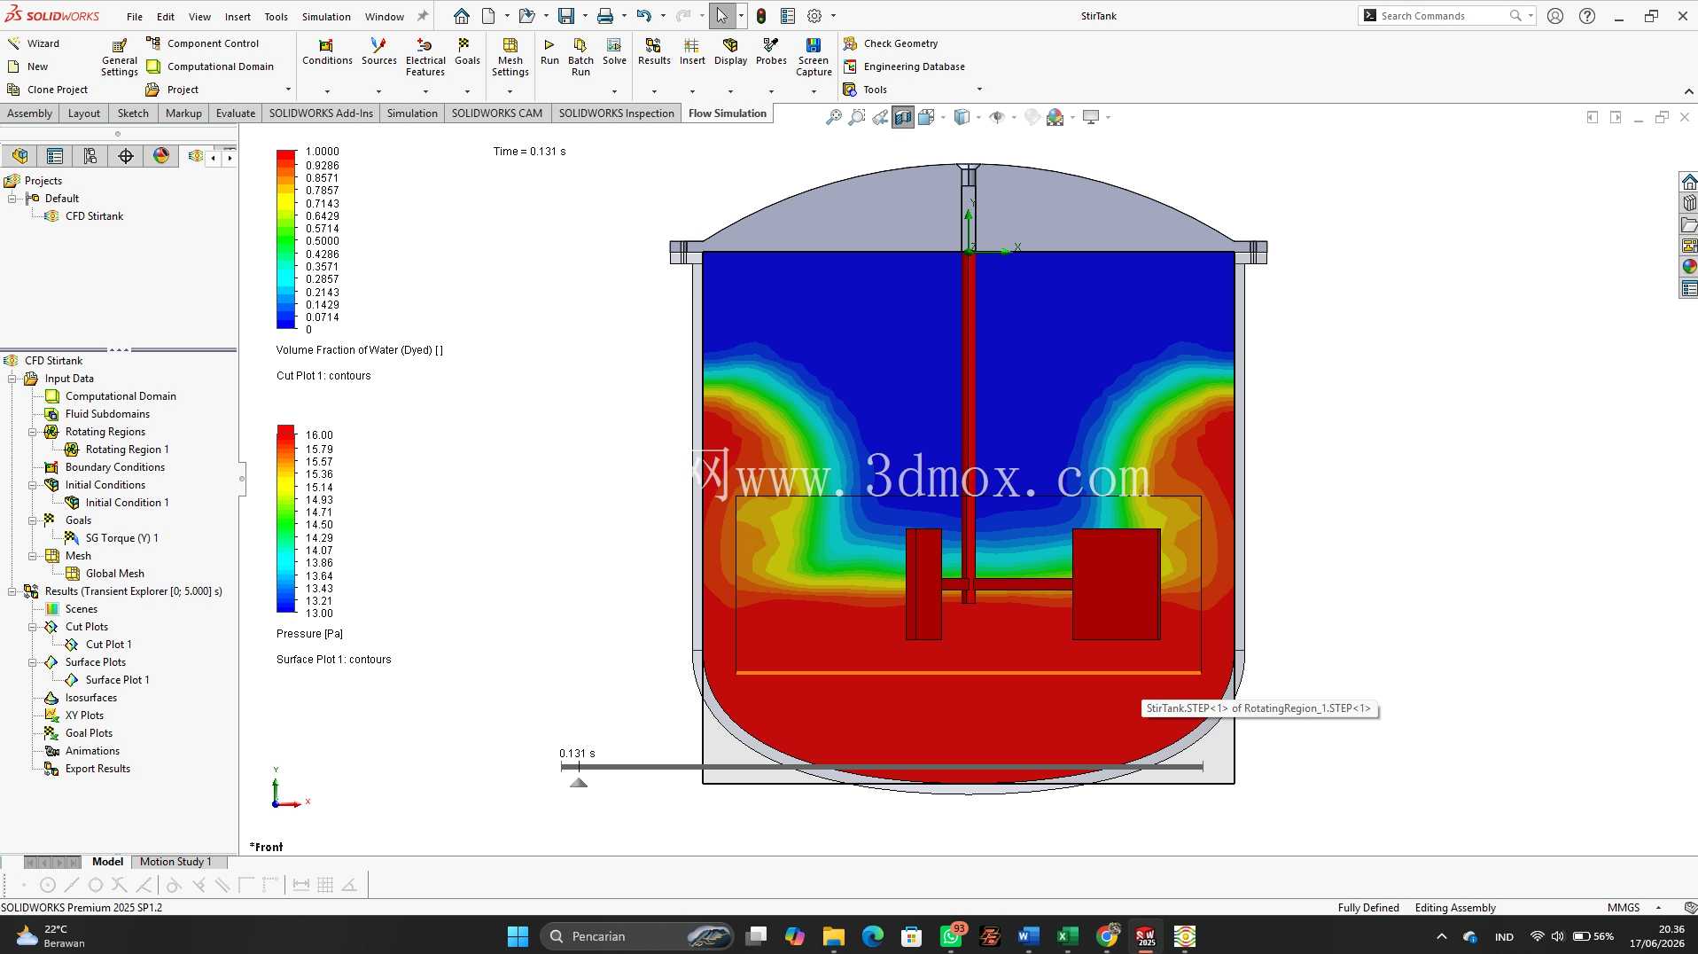Open Batch Run
The height and width of the screenshot is (954, 1698).
580,58
